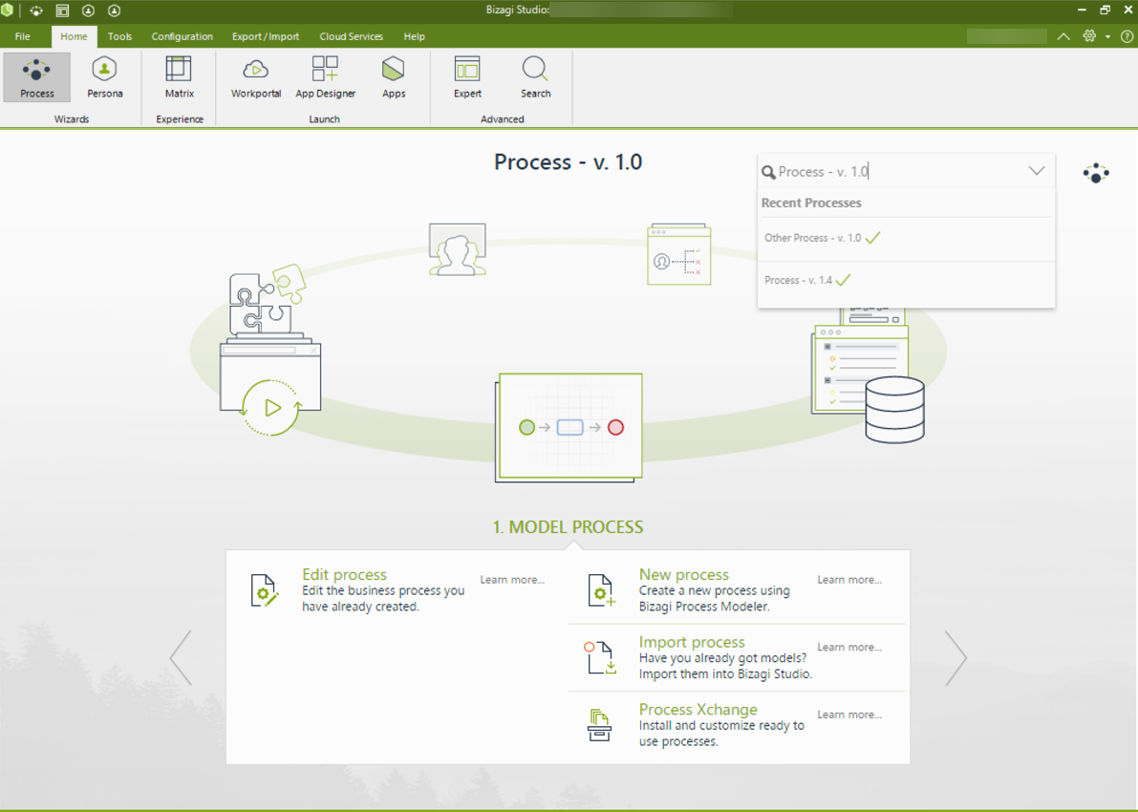Choose Process - v. 1.4 recent entry
1138x812 pixels.
click(x=798, y=281)
